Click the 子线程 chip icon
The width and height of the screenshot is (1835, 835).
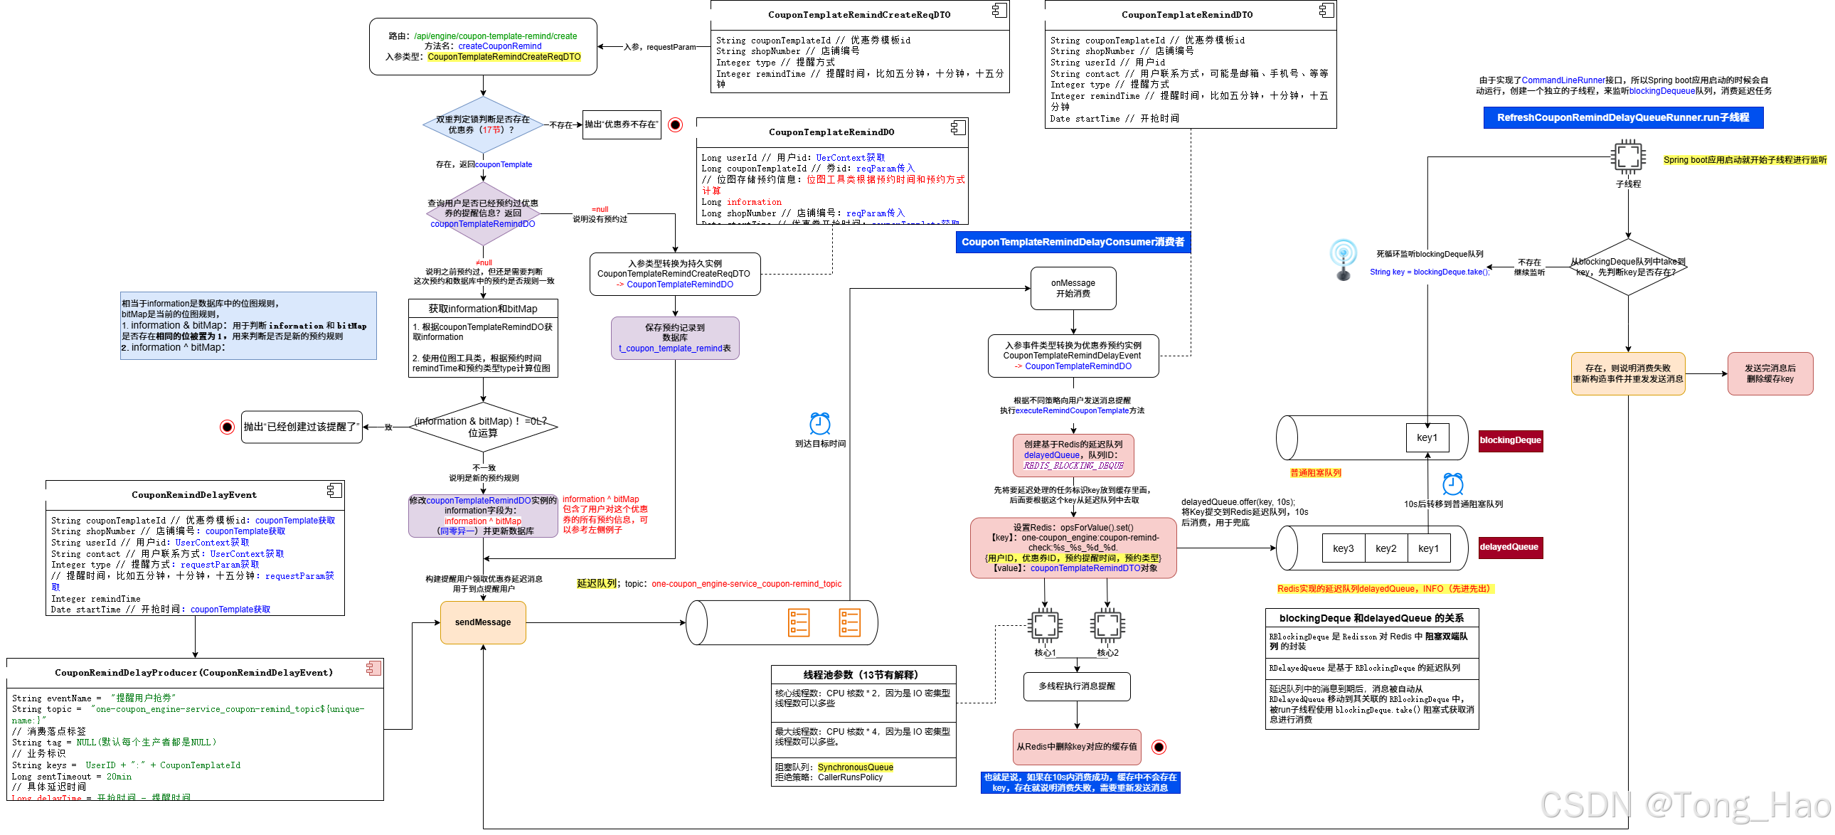(1628, 156)
